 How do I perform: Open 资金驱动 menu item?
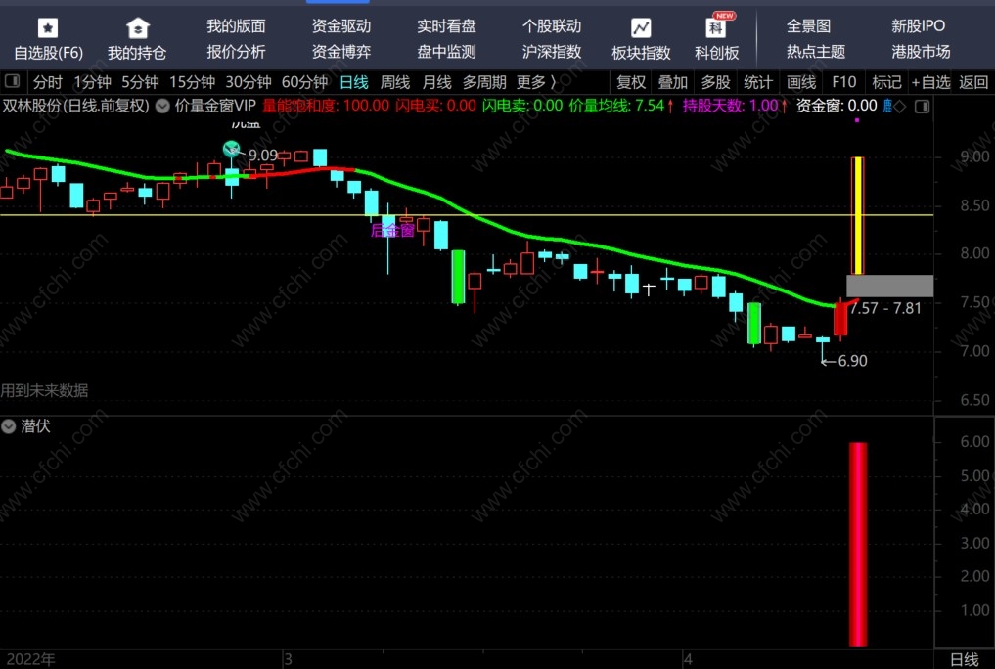pyautogui.click(x=341, y=26)
